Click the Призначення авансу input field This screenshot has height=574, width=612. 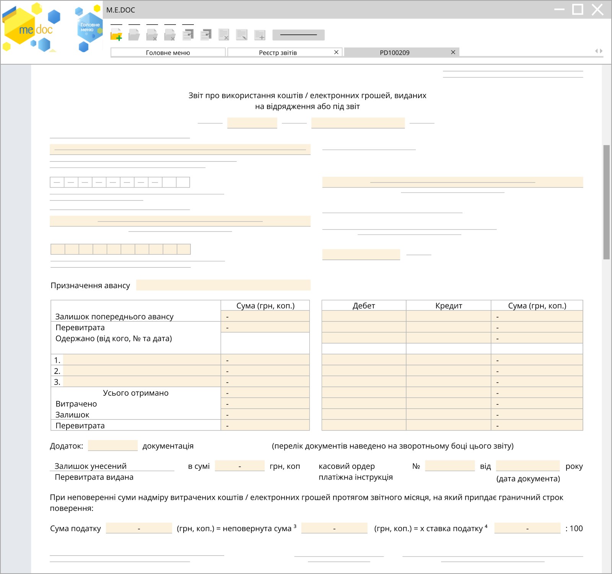[223, 285]
